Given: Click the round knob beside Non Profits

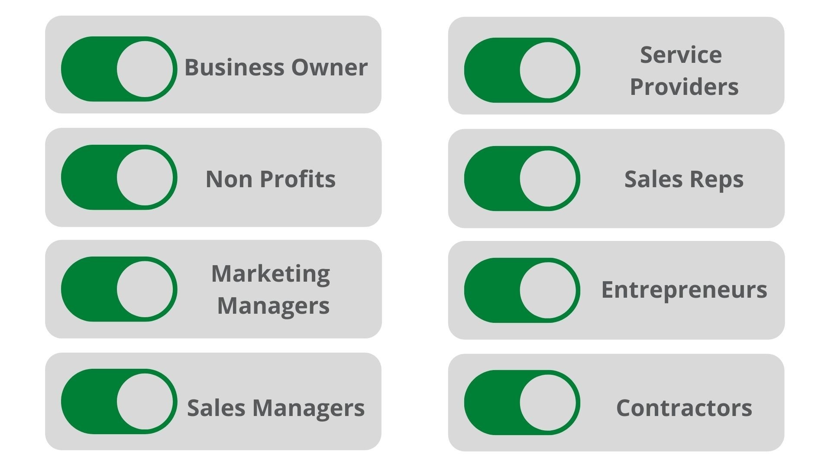Looking at the screenshot, I should click(x=145, y=177).
